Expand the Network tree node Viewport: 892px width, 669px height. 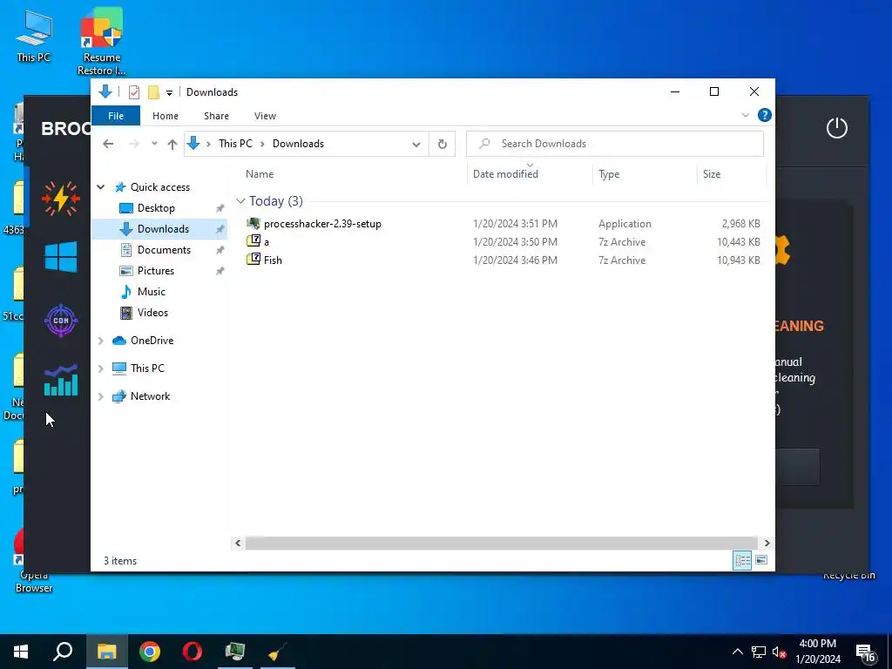pos(101,396)
